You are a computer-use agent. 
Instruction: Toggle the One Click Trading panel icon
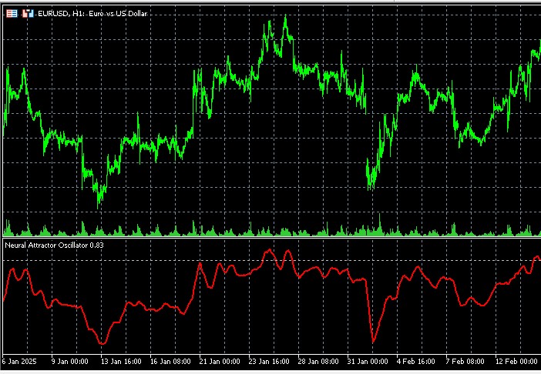[x=28, y=13]
